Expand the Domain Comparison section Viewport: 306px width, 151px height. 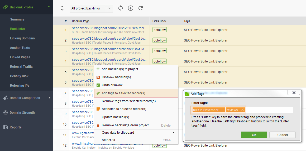[49, 98]
